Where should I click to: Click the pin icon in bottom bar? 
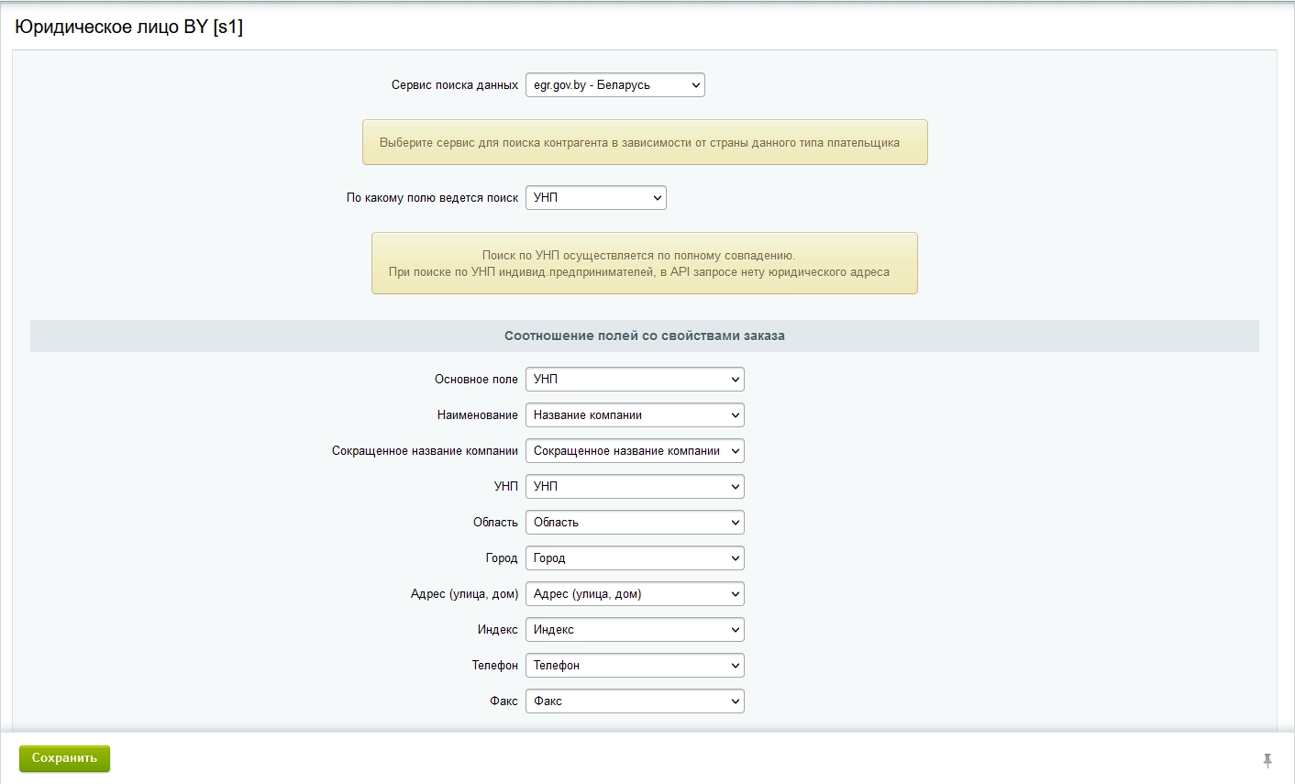(x=1267, y=760)
